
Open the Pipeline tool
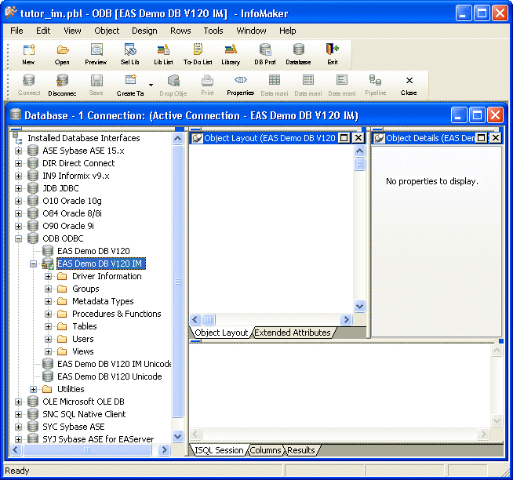coord(375,85)
